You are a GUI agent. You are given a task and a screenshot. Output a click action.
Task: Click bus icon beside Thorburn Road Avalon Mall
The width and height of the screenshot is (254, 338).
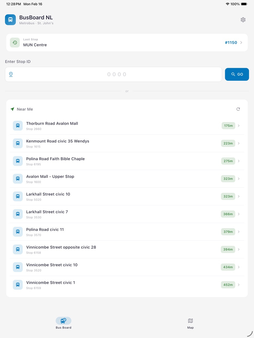tap(18, 126)
